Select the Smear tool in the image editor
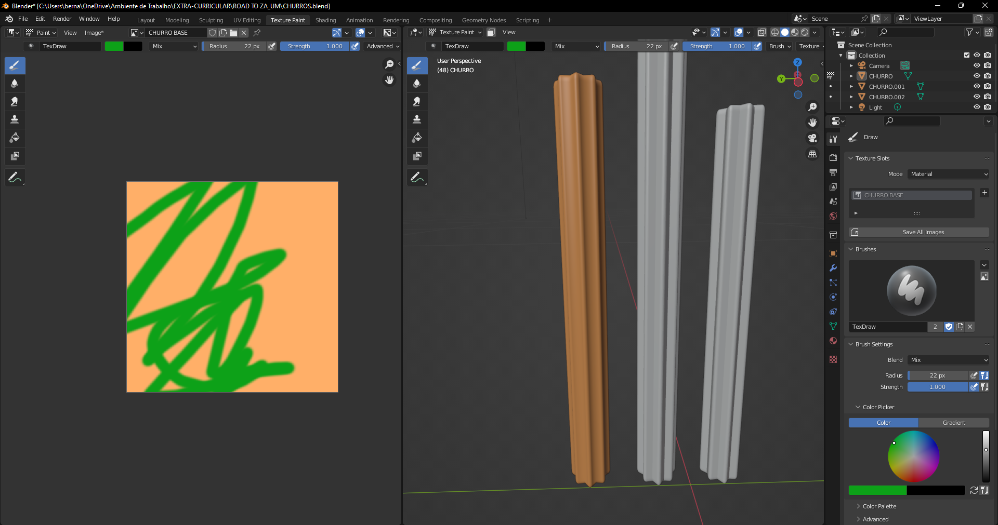The width and height of the screenshot is (998, 525). click(15, 102)
